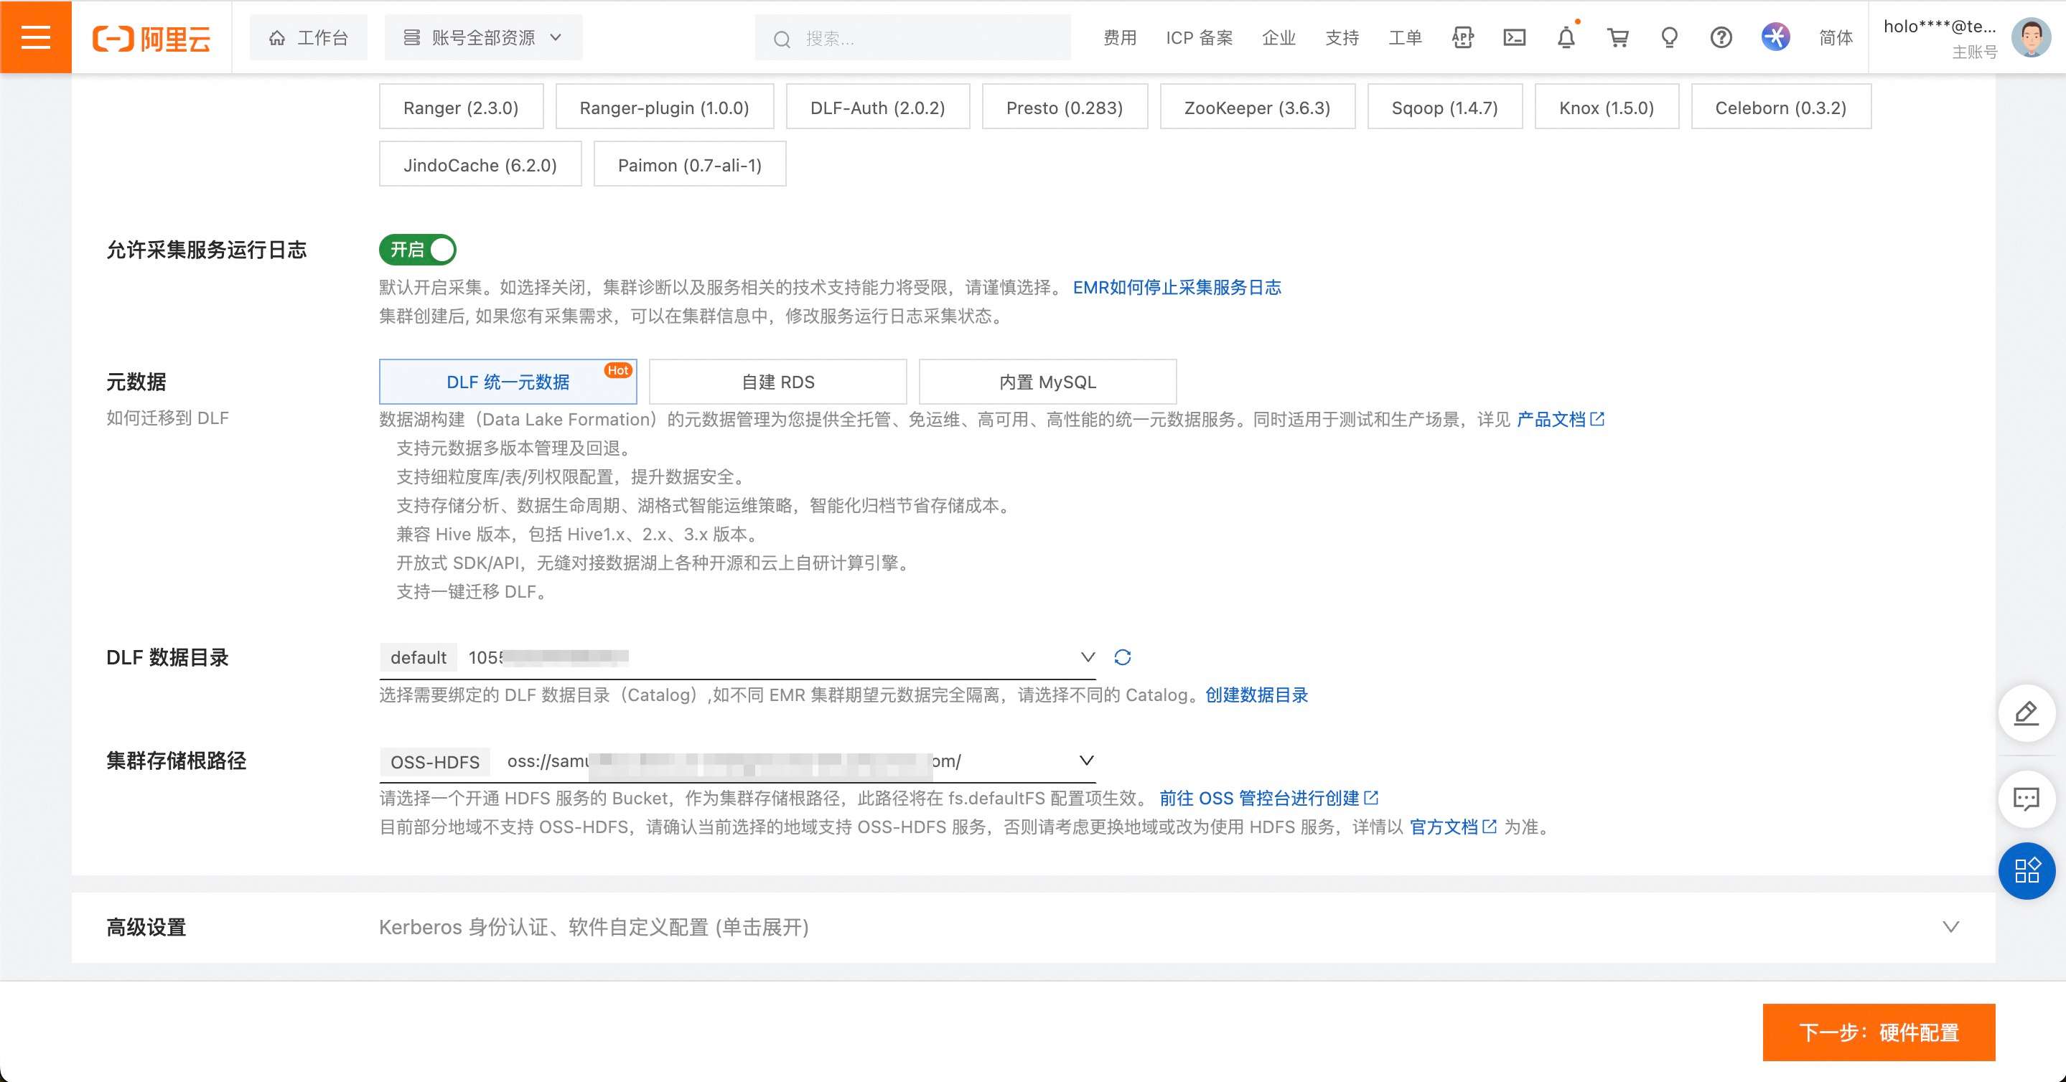Toggle the Sqoop (1.4.7) service
Image resolution: width=2066 pixels, height=1082 pixels.
coord(1444,107)
